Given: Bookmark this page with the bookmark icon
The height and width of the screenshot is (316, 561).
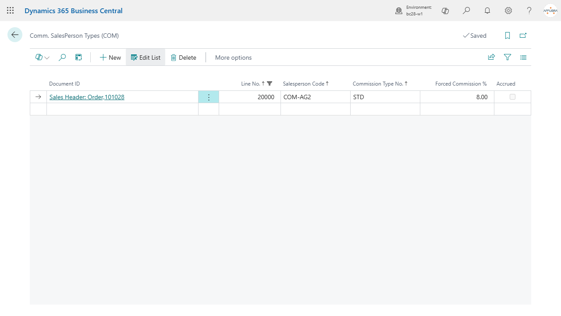Looking at the screenshot, I should pos(508,36).
